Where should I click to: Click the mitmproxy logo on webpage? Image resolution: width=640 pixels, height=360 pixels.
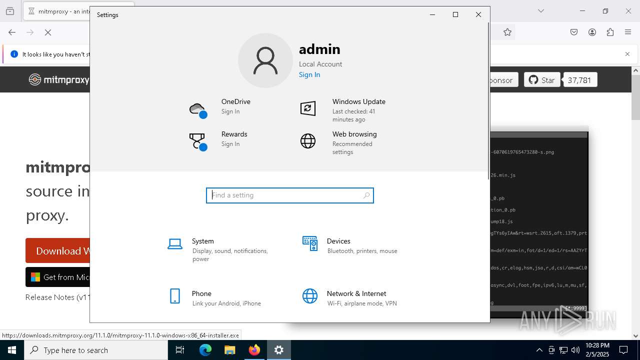58,79
